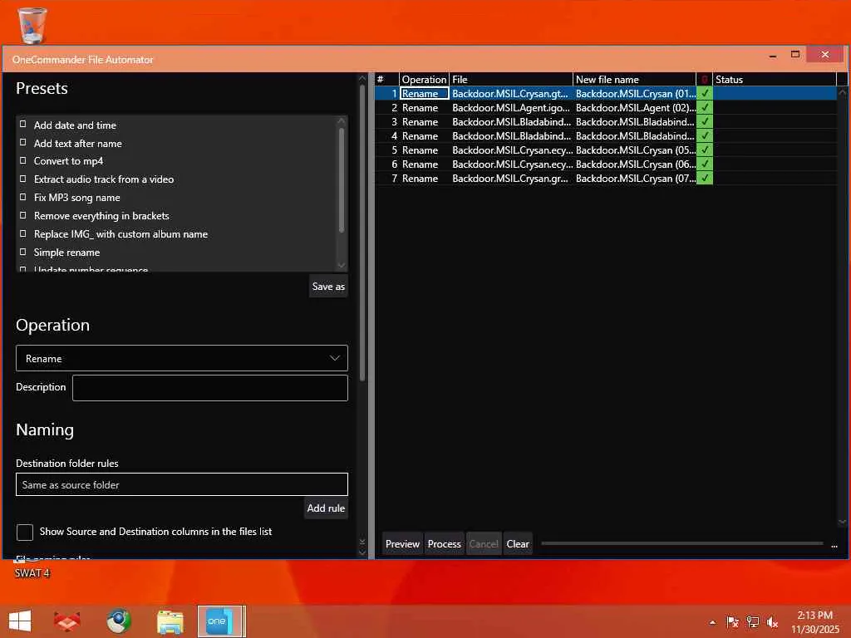Image resolution: width=851 pixels, height=638 pixels.
Task: Open the Operation Rename dropdown
Action: [182, 358]
